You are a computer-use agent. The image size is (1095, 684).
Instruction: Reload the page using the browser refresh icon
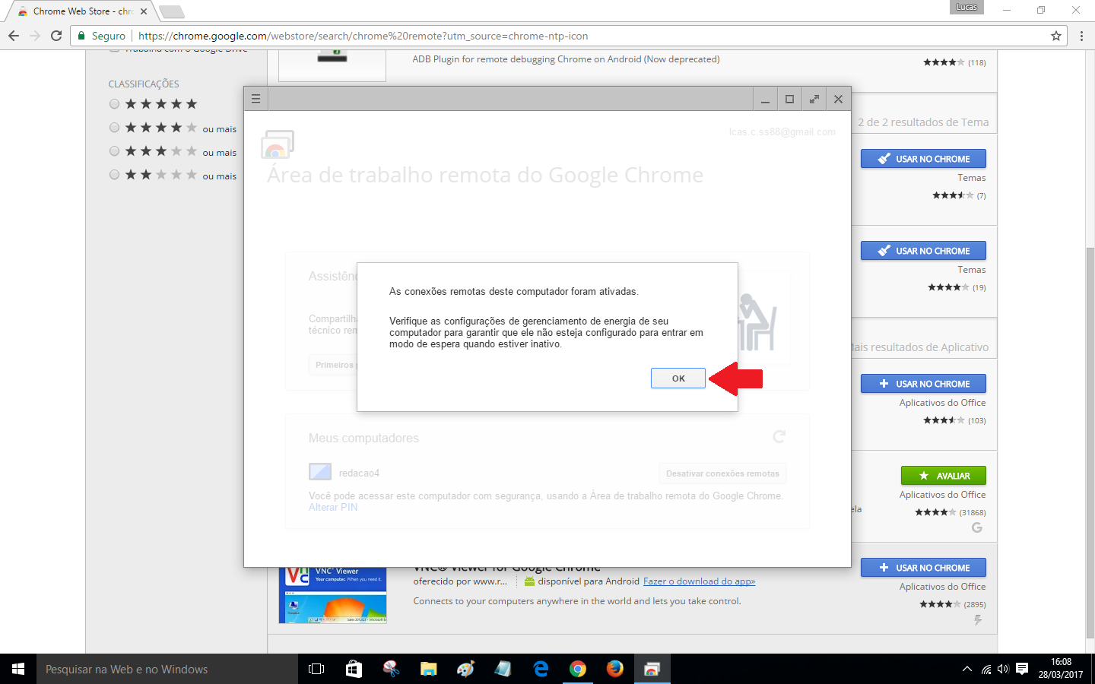coord(56,36)
